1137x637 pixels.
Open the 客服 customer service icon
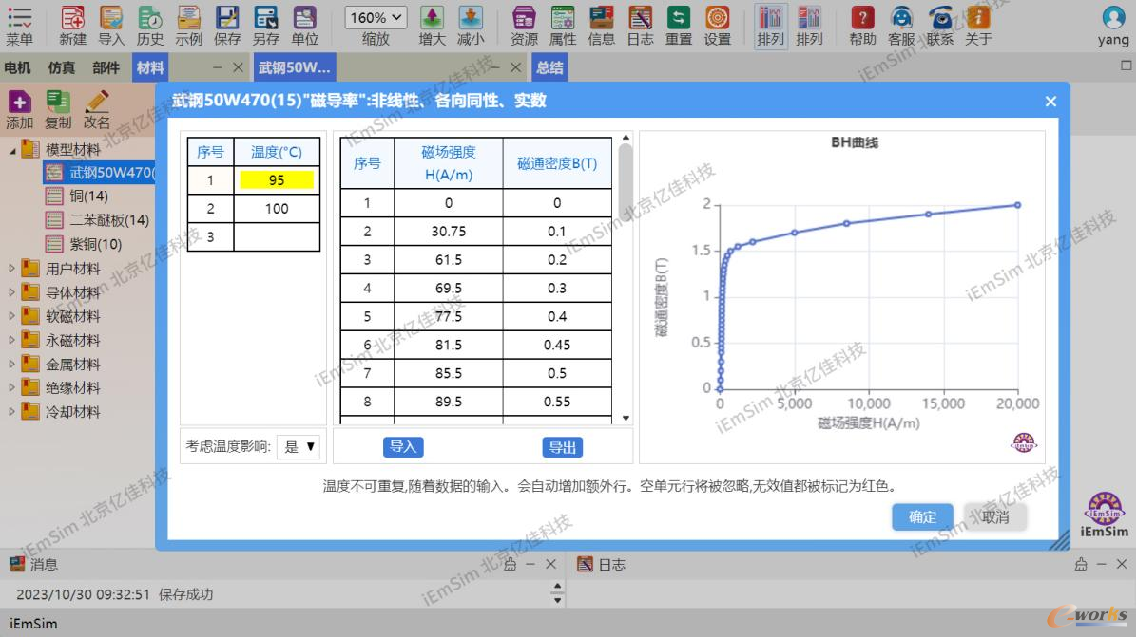point(901,26)
